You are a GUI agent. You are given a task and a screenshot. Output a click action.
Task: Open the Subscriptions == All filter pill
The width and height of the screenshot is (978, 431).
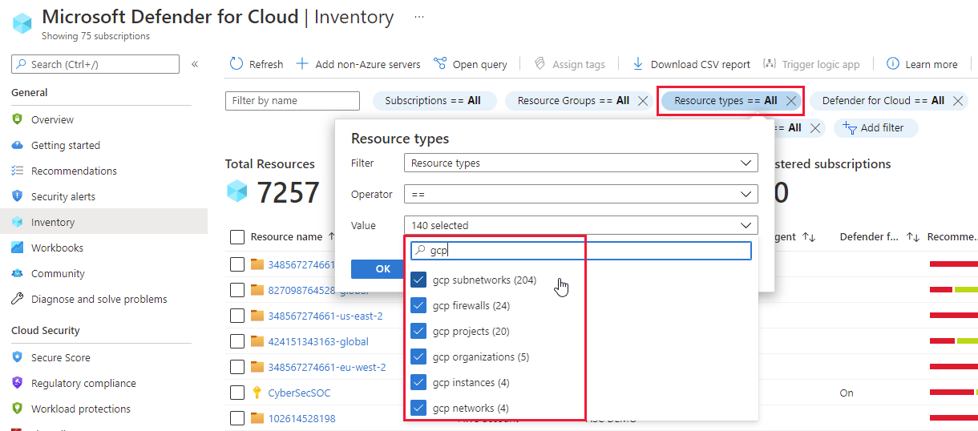click(434, 101)
